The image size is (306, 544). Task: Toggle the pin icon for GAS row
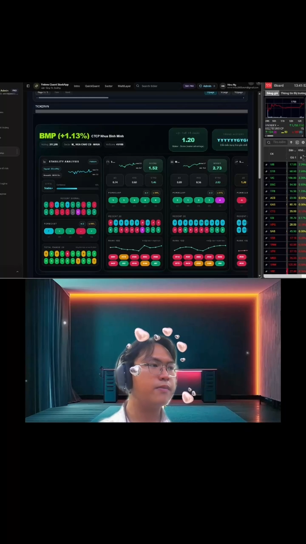(x=266, y=204)
